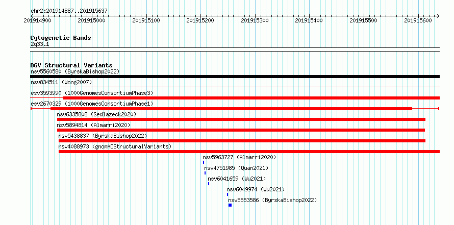Open the esv3593990 (1000GenomesConsortiumPhase3) label
Viewport: 454px width, 225px height.
[x=92, y=93]
